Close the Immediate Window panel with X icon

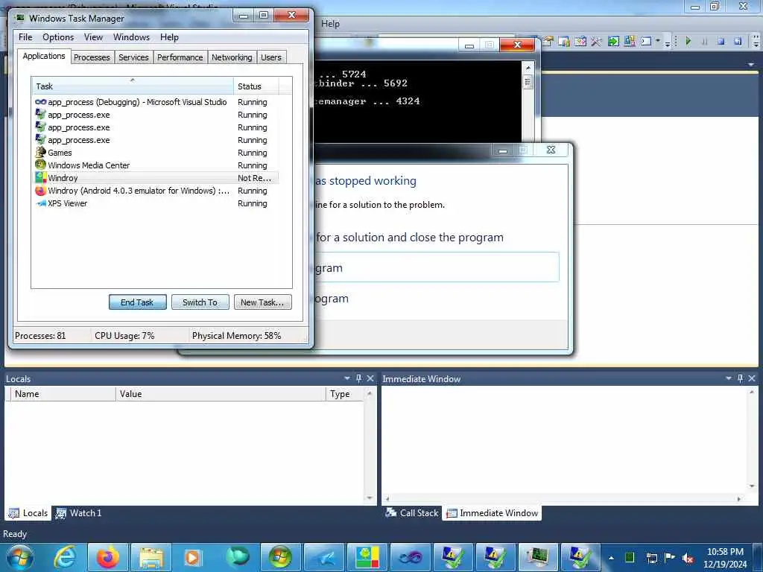pos(752,378)
